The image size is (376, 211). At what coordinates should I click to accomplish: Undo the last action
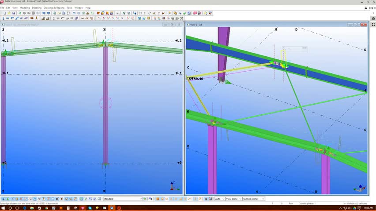click(43, 13)
